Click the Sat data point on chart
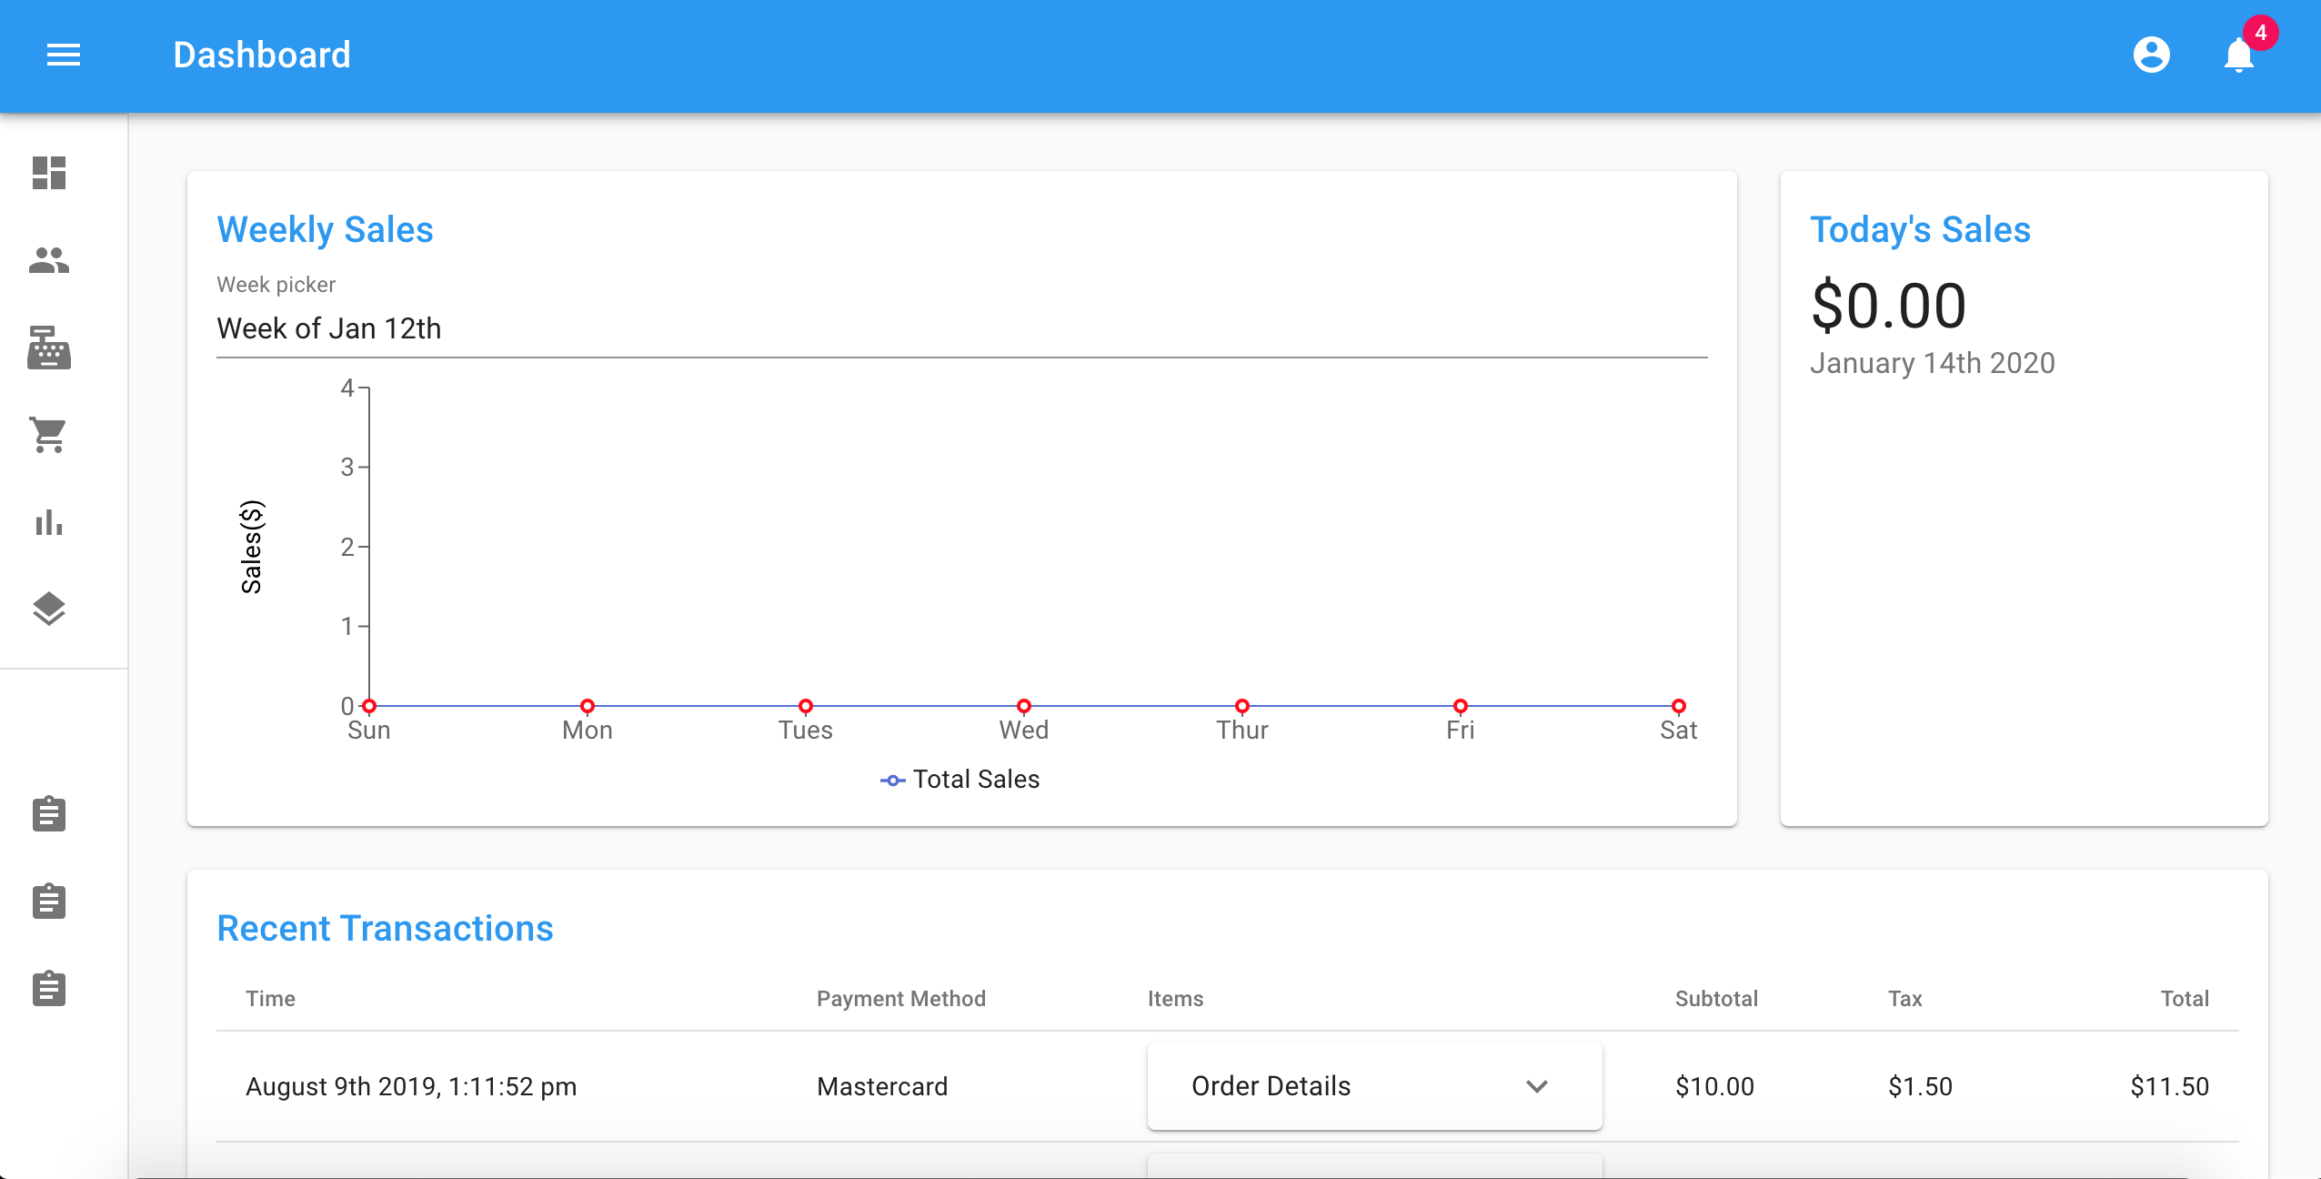The height and width of the screenshot is (1179, 2321). [x=1679, y=706]
